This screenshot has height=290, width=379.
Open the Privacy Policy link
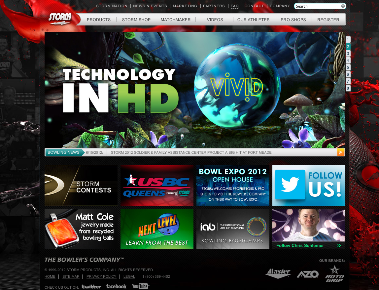101,276
